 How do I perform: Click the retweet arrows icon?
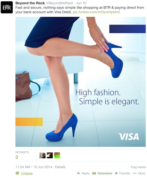[94, 173]
